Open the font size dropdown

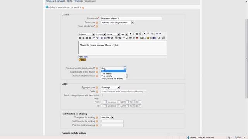[x=101, y=34]
